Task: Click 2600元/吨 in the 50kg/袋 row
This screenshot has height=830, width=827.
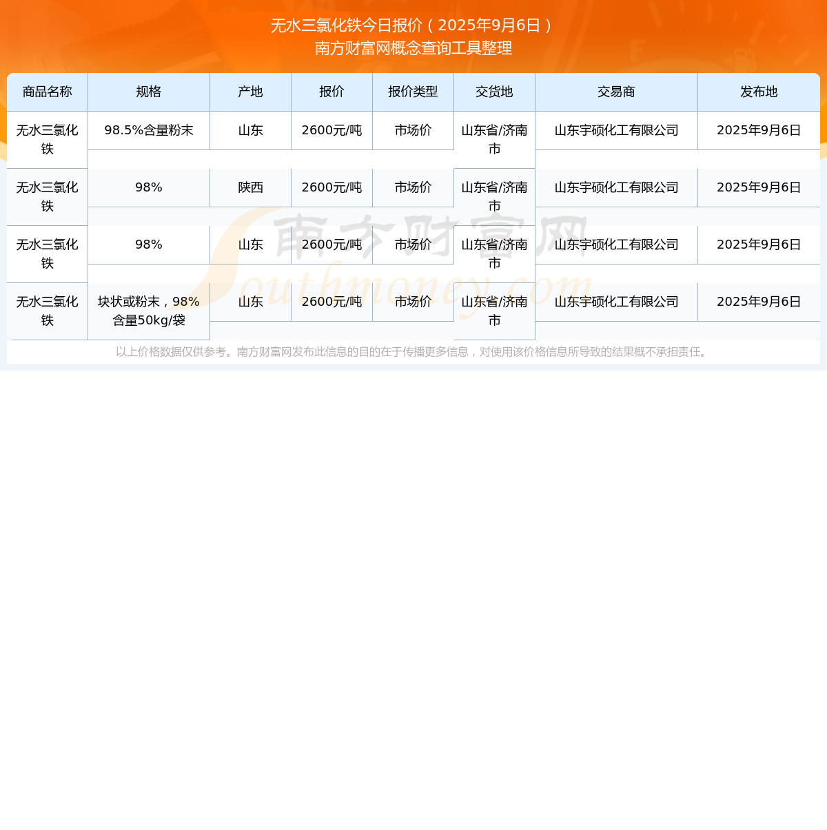Action: coord(332,302)
